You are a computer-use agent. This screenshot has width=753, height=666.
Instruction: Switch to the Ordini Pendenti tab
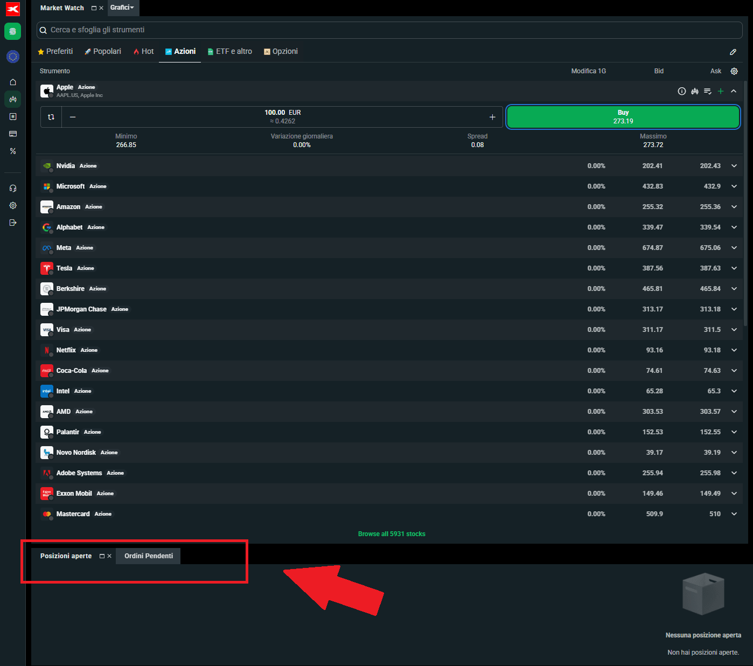click(149, 556)
